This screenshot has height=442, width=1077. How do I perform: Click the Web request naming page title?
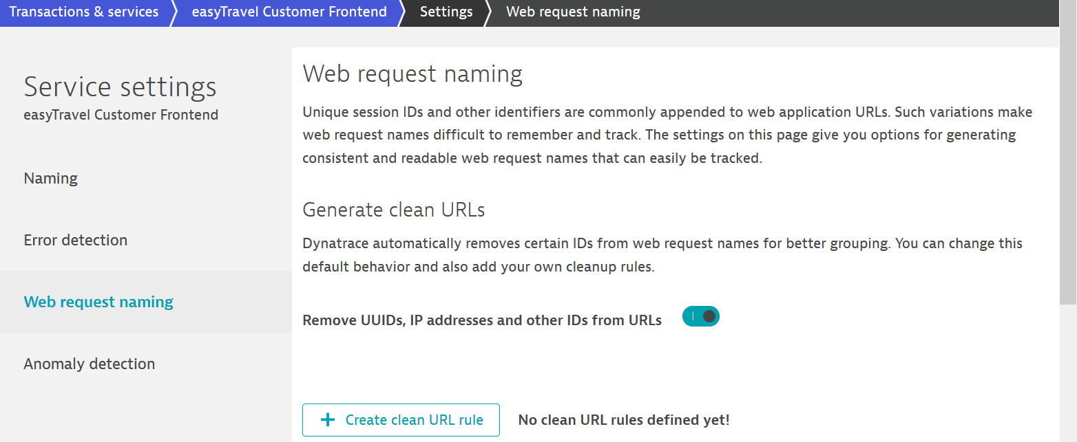(412, 74)
